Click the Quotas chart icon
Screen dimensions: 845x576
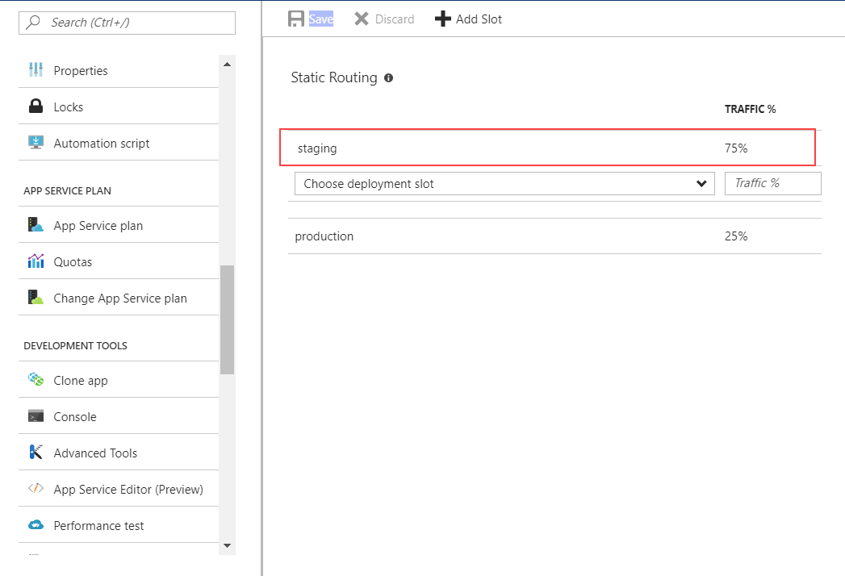coord(36,261)
